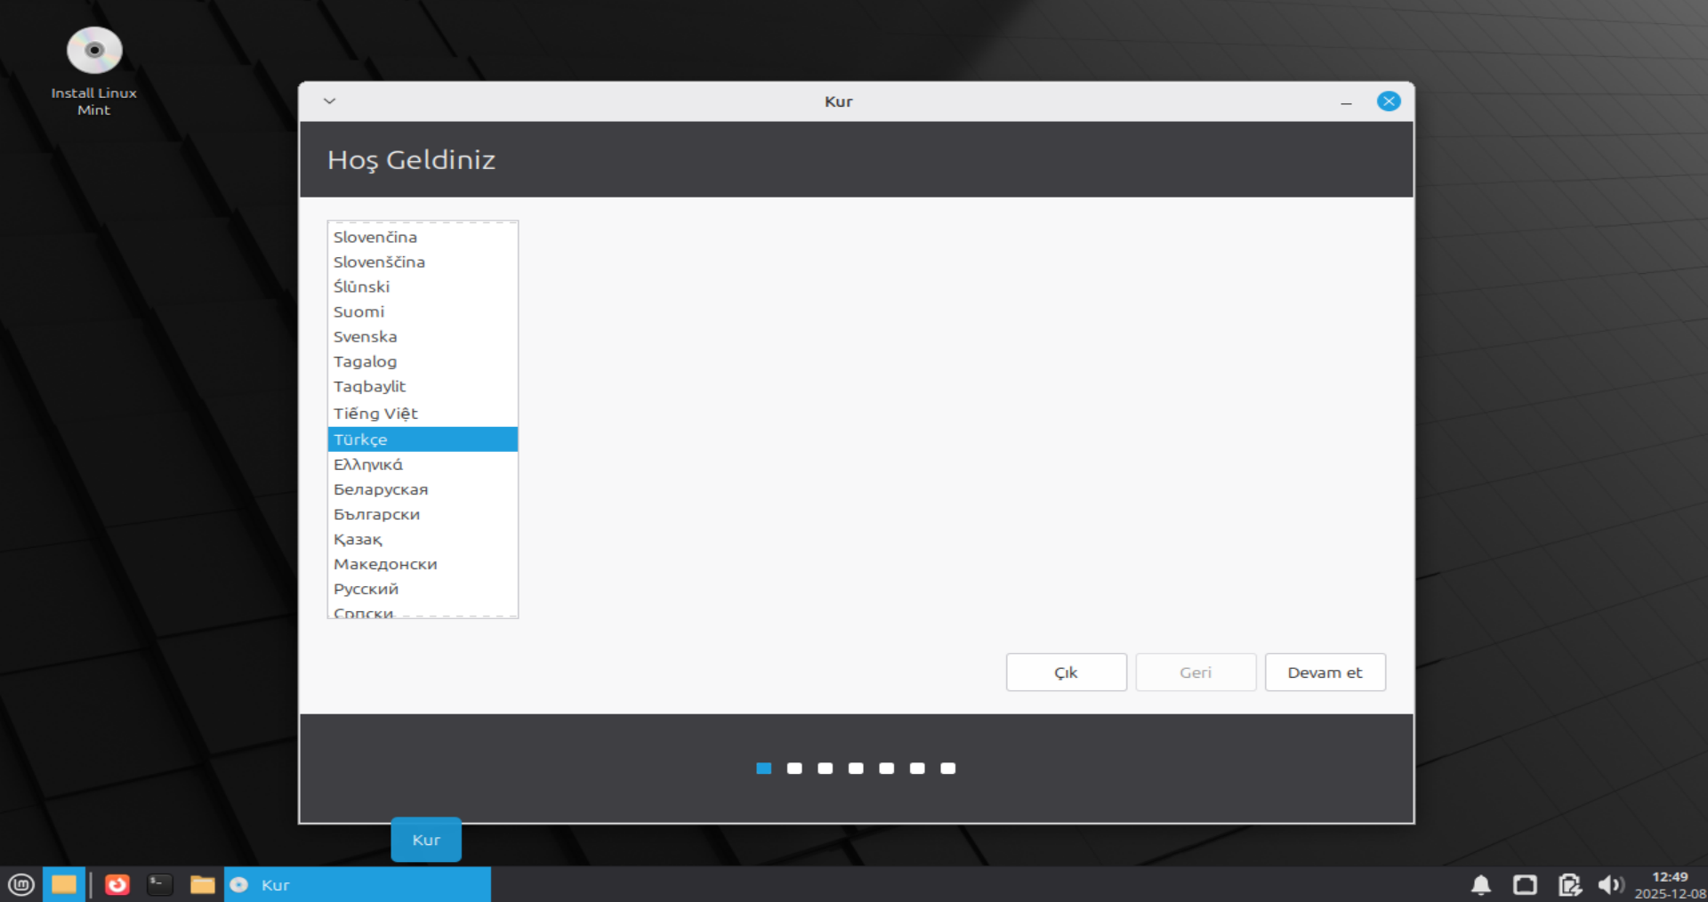Viewport: 1708px width, 902px height.
Task: Pick Ελληνικά in the language list
Action: 367,465
